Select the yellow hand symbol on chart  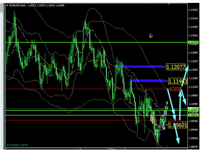tap(150, 35)
